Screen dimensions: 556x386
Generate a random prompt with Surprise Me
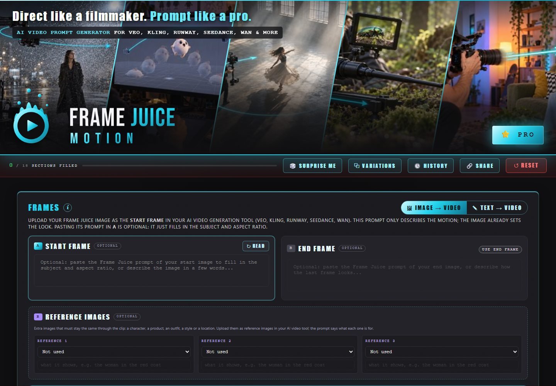pos(312,166)
